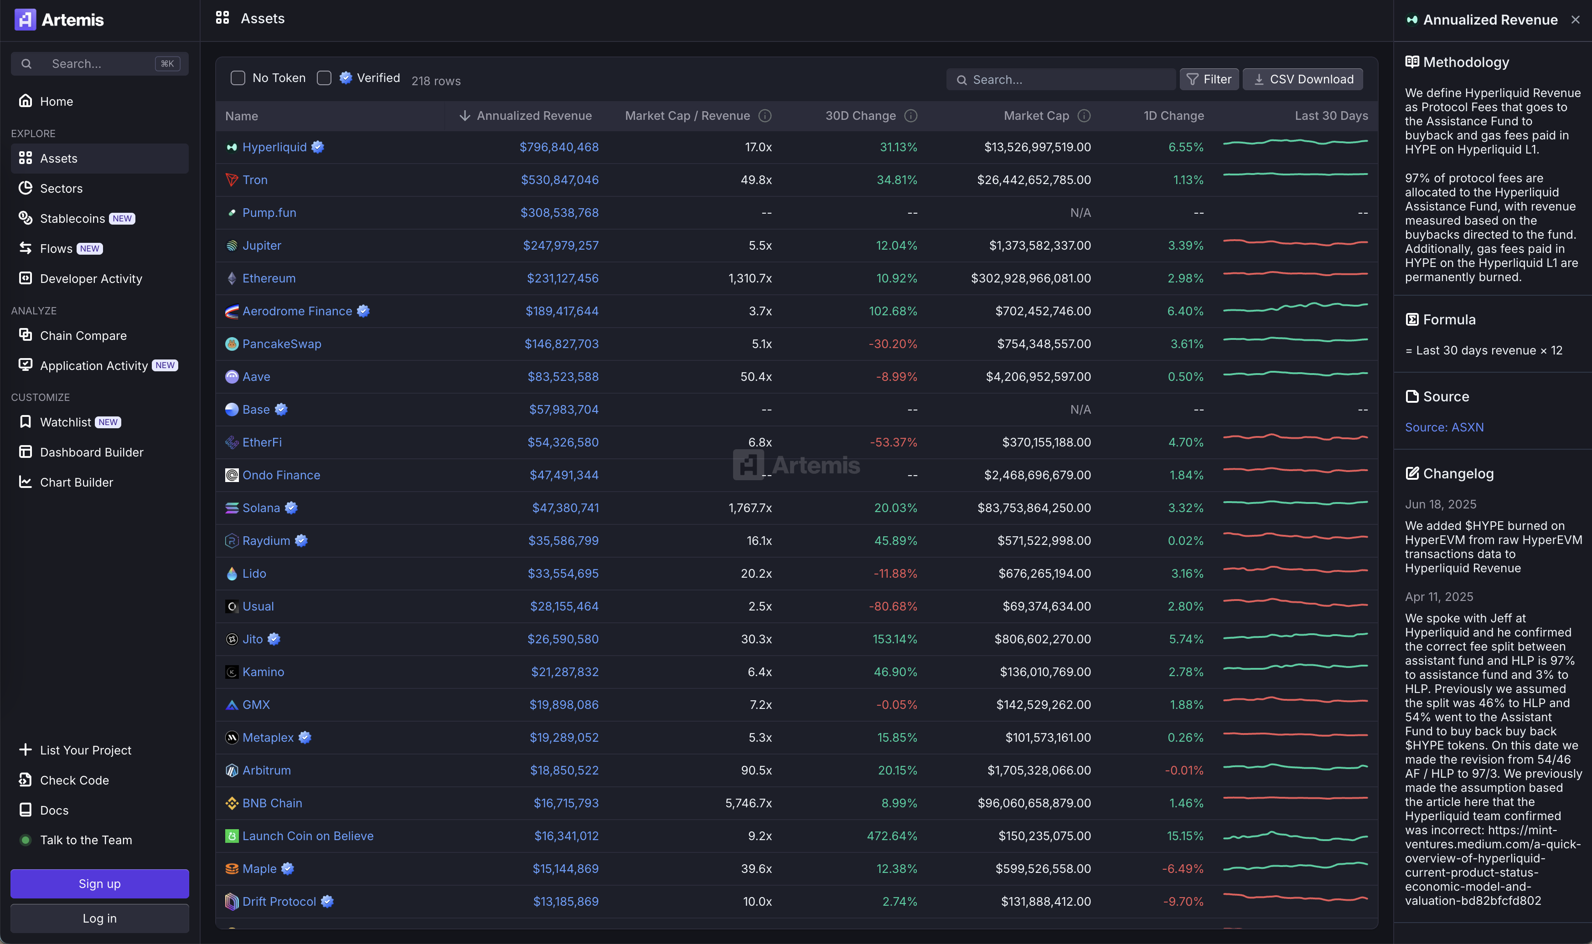The height and width of the screenshot is (944, 1592).
Task: Click the Launch Coin on Believe icon
Action: (x=232, y=836)
